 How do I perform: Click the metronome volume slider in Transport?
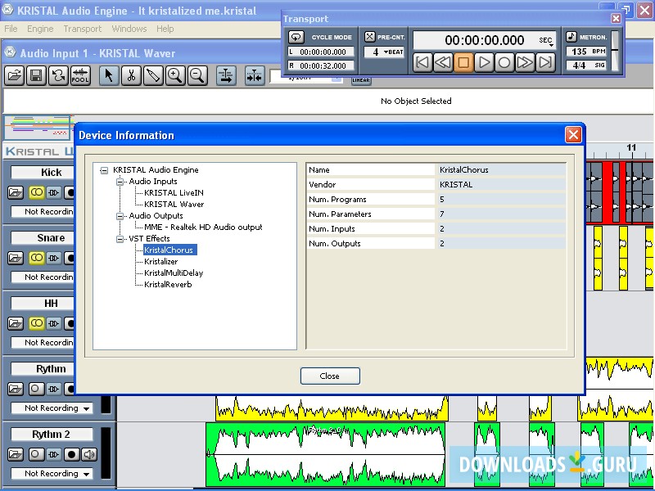click(615, 52)
